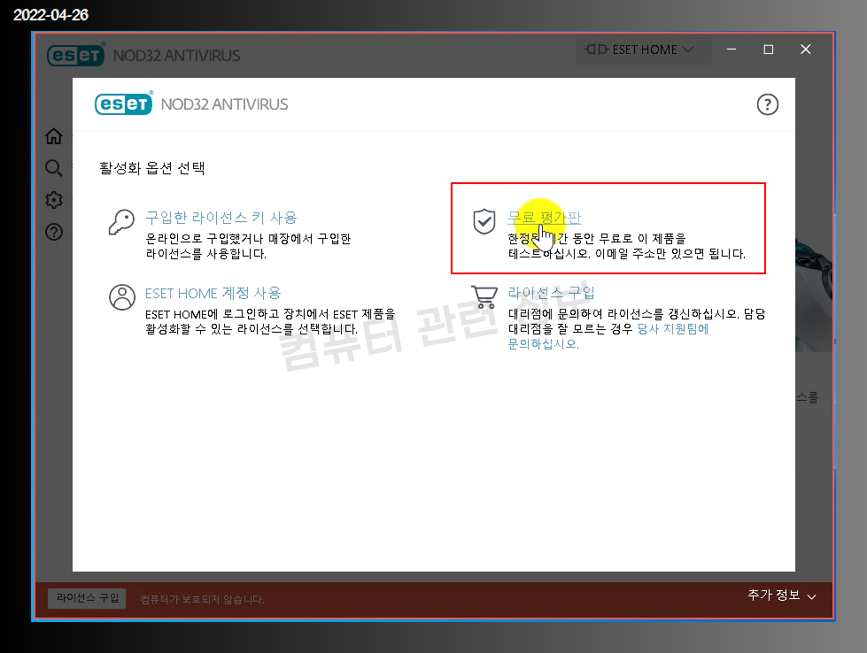Minimize the ESET window
867x653 pixels.
click(732, 50)
